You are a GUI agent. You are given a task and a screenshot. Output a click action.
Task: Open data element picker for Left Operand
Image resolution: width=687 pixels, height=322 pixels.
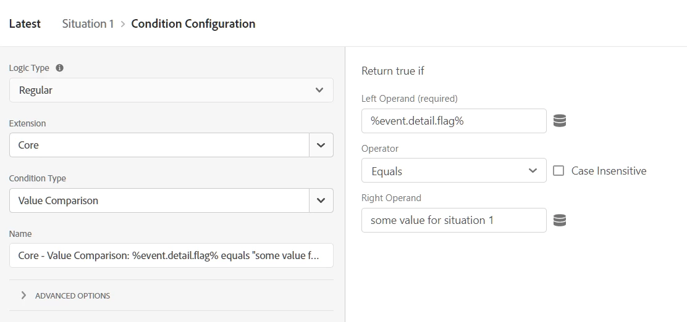coord(560,121)
